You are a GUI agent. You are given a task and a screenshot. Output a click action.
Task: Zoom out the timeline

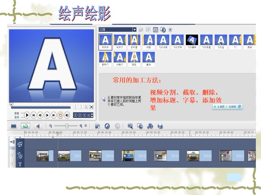(51, 126)
